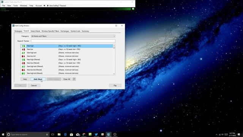Open the Tools menu
Viewport: 243px width, 137px height.
pyautogui.click(x=16, y=6)
